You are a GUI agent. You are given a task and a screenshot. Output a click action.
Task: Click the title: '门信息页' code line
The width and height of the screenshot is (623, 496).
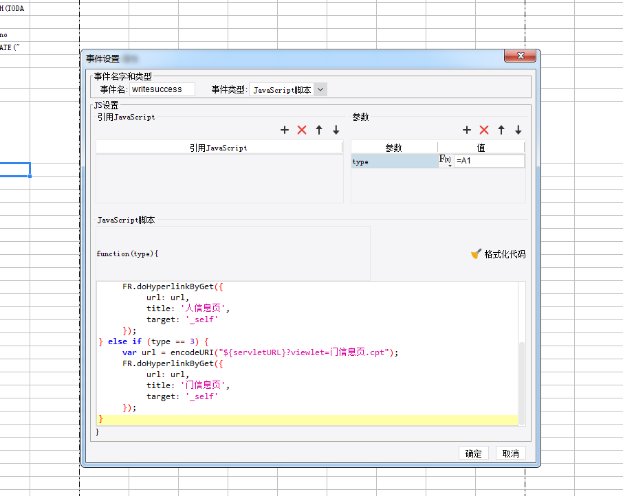pos(188,385)
